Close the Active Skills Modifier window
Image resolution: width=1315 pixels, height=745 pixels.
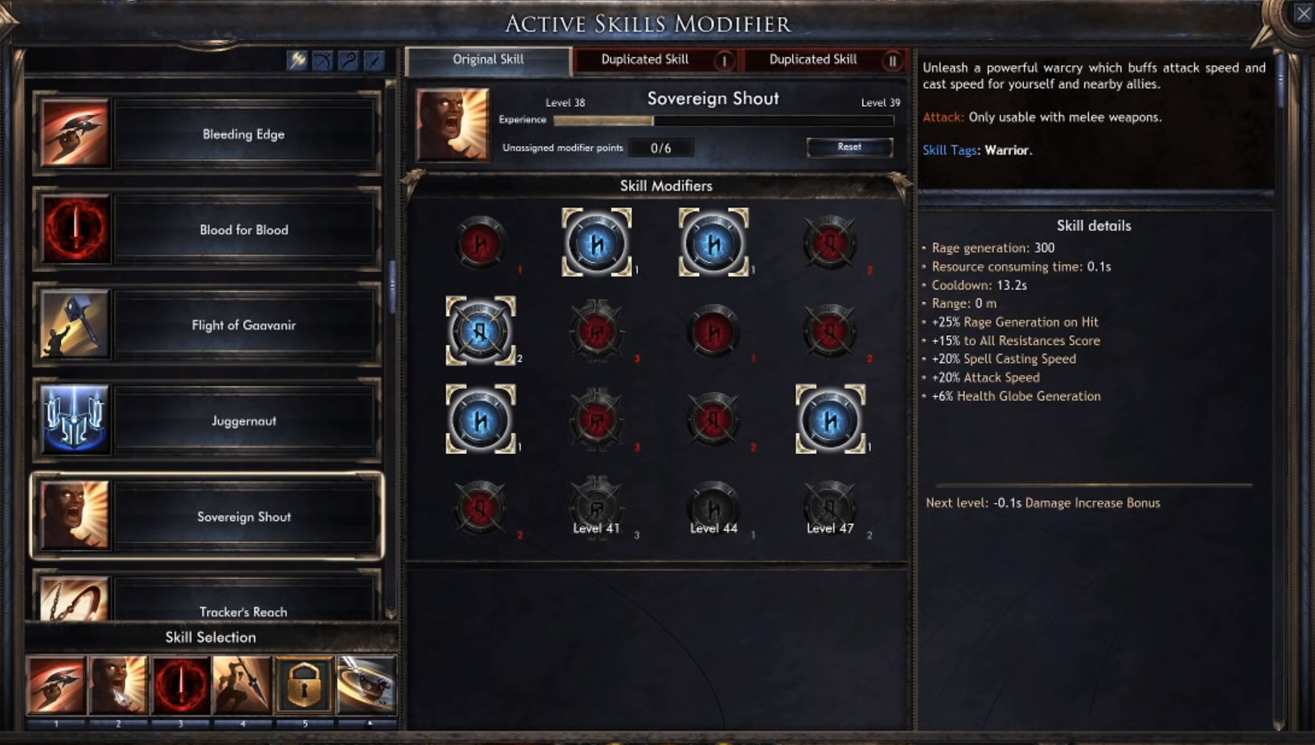coord(1303,13)
